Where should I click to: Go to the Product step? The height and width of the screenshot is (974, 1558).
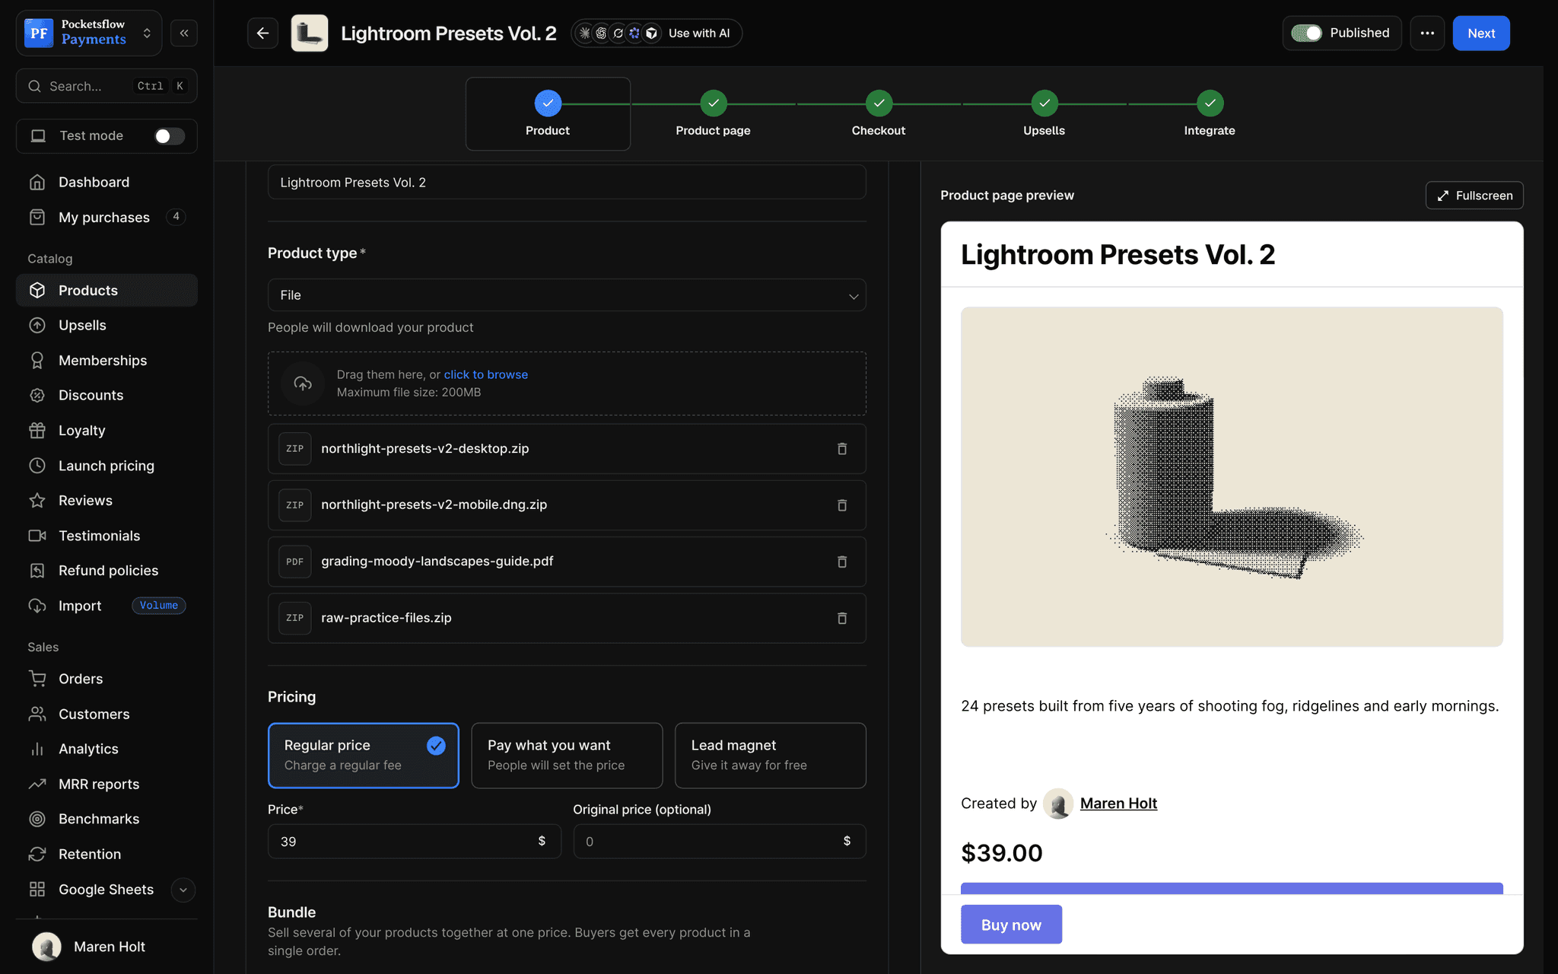point(548,114)
